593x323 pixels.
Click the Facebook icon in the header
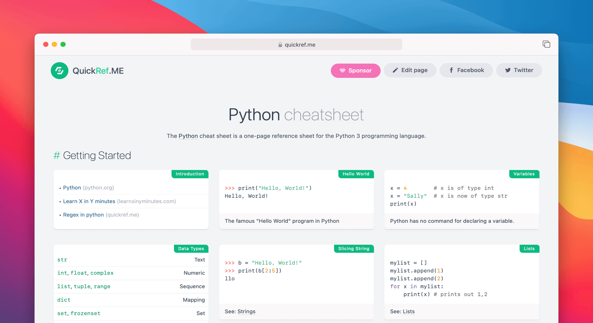pos(451,70)
